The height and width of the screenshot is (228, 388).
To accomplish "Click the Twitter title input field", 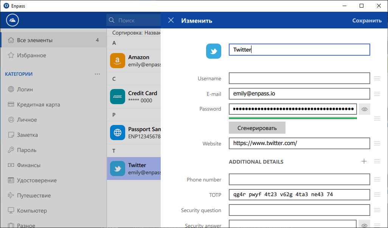I will (300, 50).
